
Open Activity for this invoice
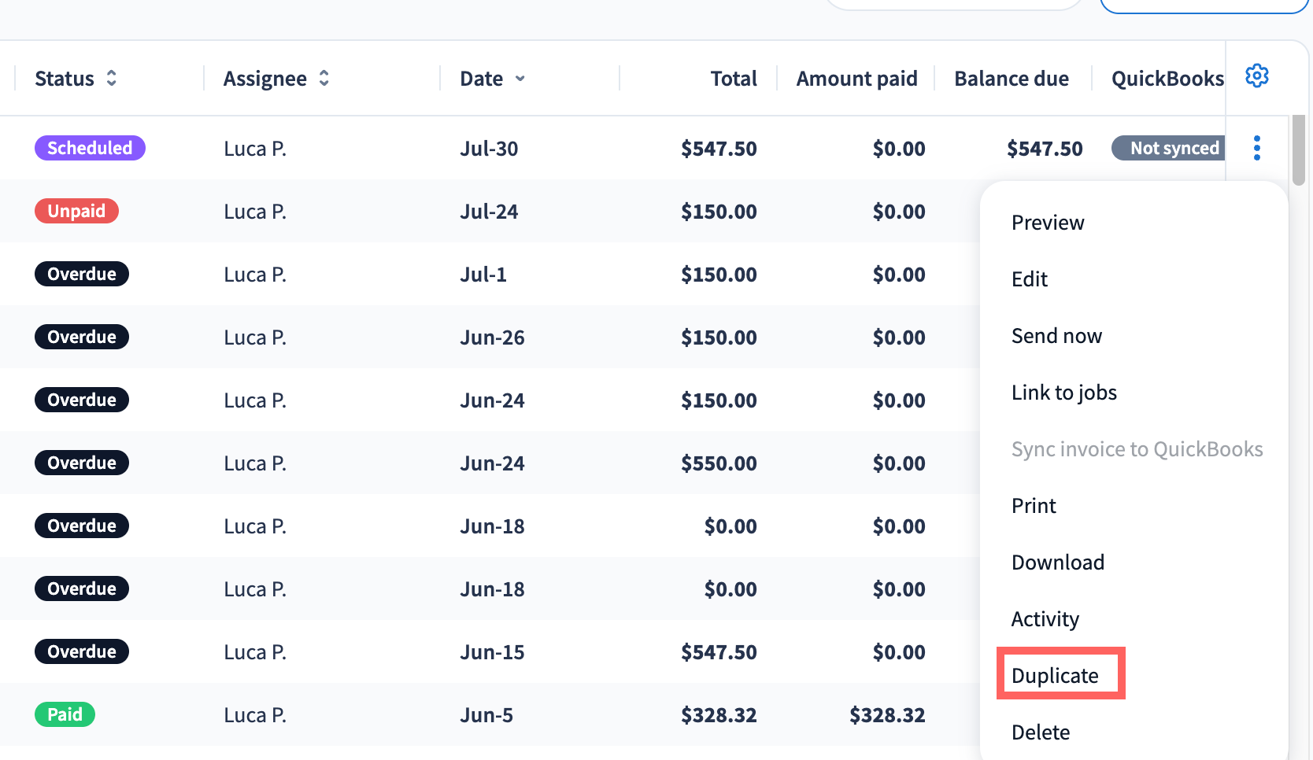click(x=1045, y=619)
